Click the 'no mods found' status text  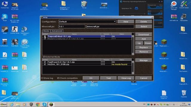119,64
